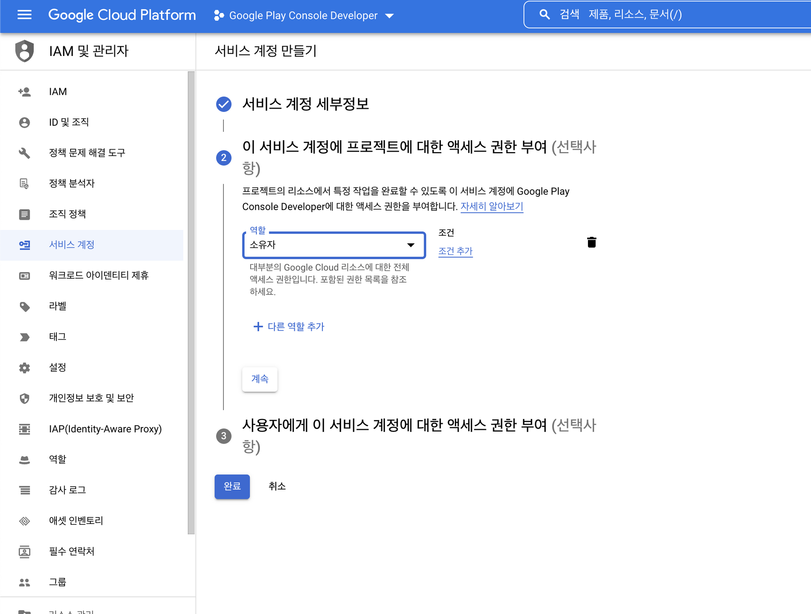
Task: Open 워크로드 아이덴티티 제휴 menu item
Action: 99,275
